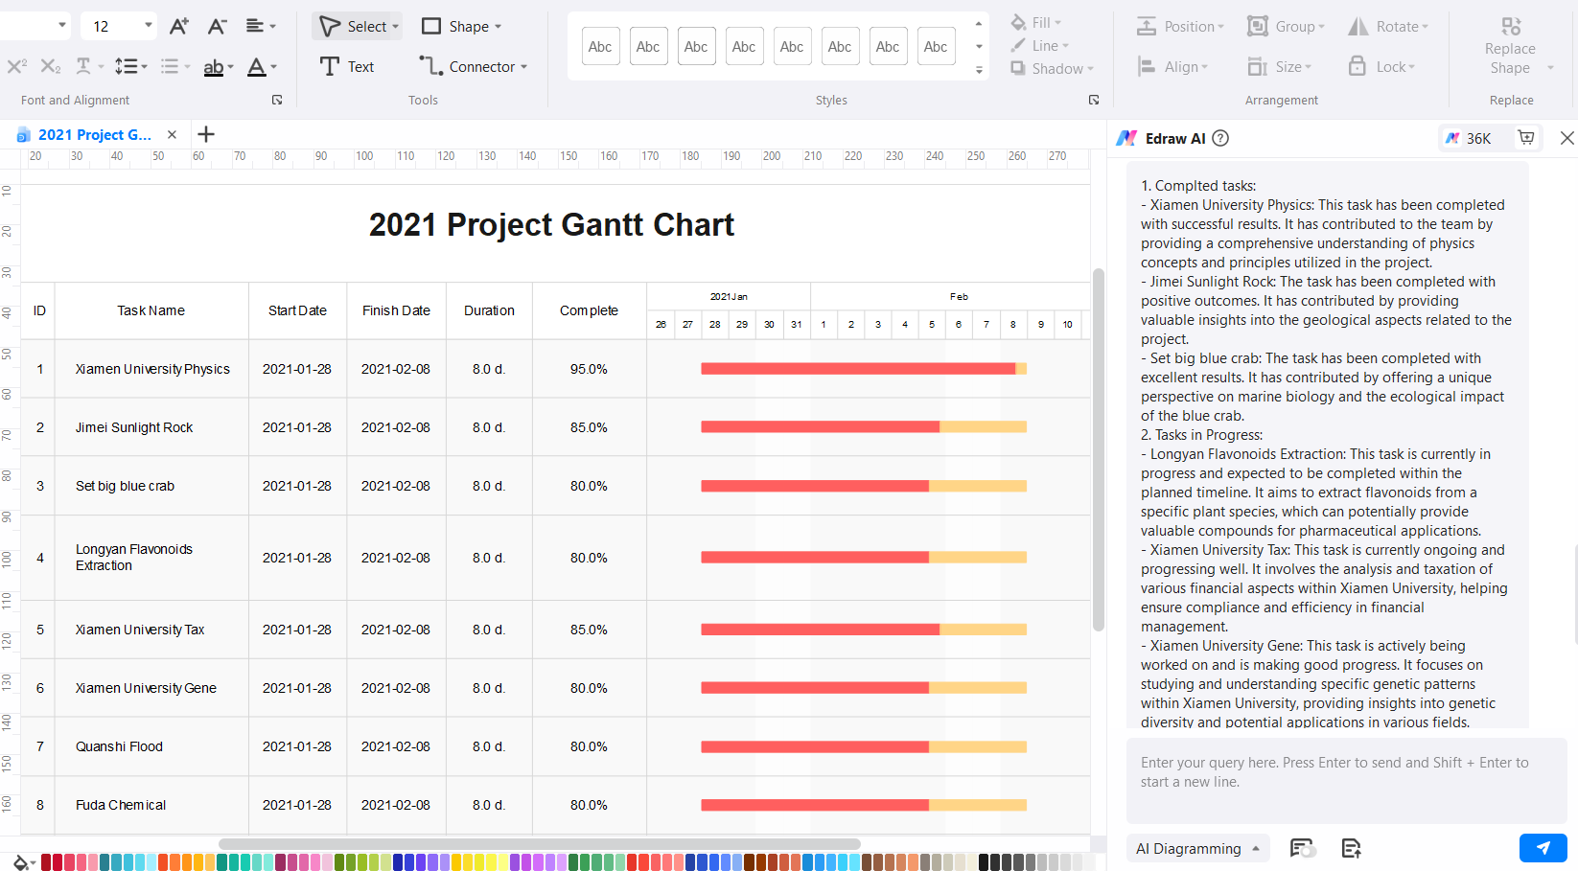
Task: Open the Line style dropdown
Action: pos(1040,45)
